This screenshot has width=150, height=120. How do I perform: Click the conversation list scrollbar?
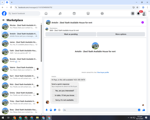41,43
